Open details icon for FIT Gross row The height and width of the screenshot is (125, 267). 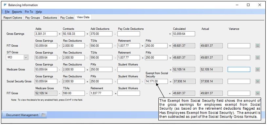[258, 46]
